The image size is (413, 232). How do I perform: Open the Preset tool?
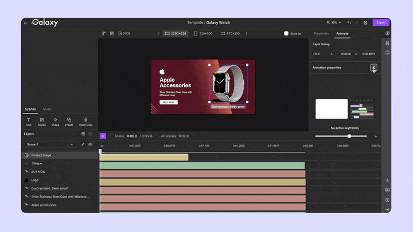(69, 122)
